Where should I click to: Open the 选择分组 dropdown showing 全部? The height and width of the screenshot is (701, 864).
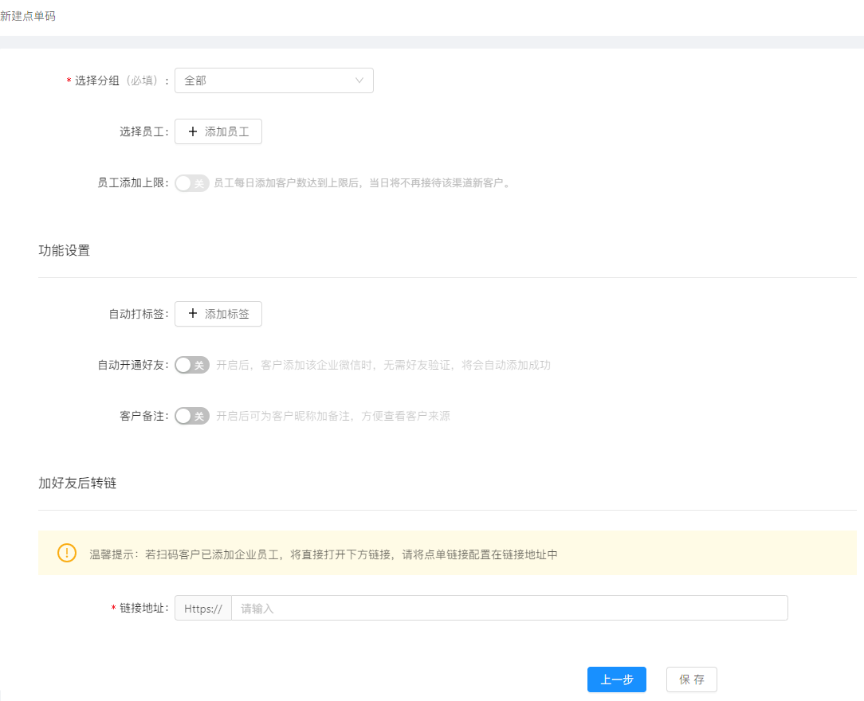point(274,80)
